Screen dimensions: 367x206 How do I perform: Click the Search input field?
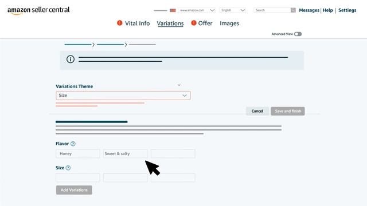(272, 10)
